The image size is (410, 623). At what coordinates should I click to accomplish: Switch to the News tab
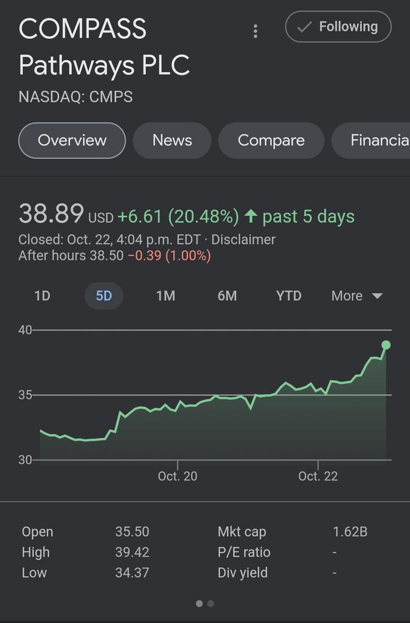(172, 141)
